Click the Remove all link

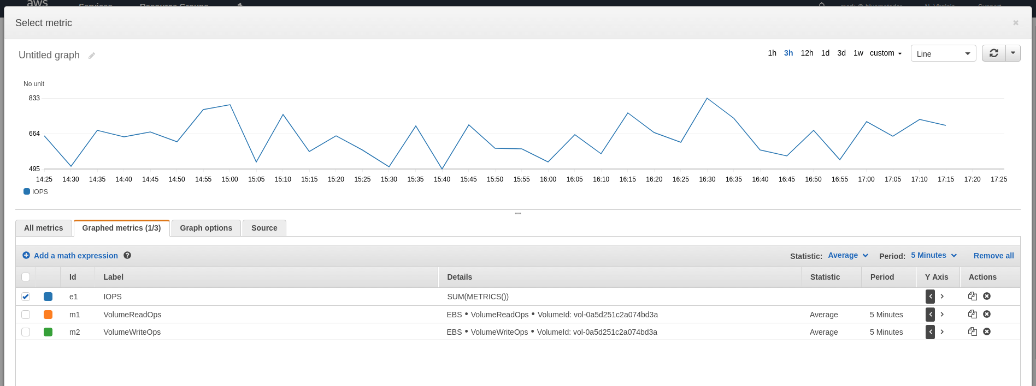[993, 256]
